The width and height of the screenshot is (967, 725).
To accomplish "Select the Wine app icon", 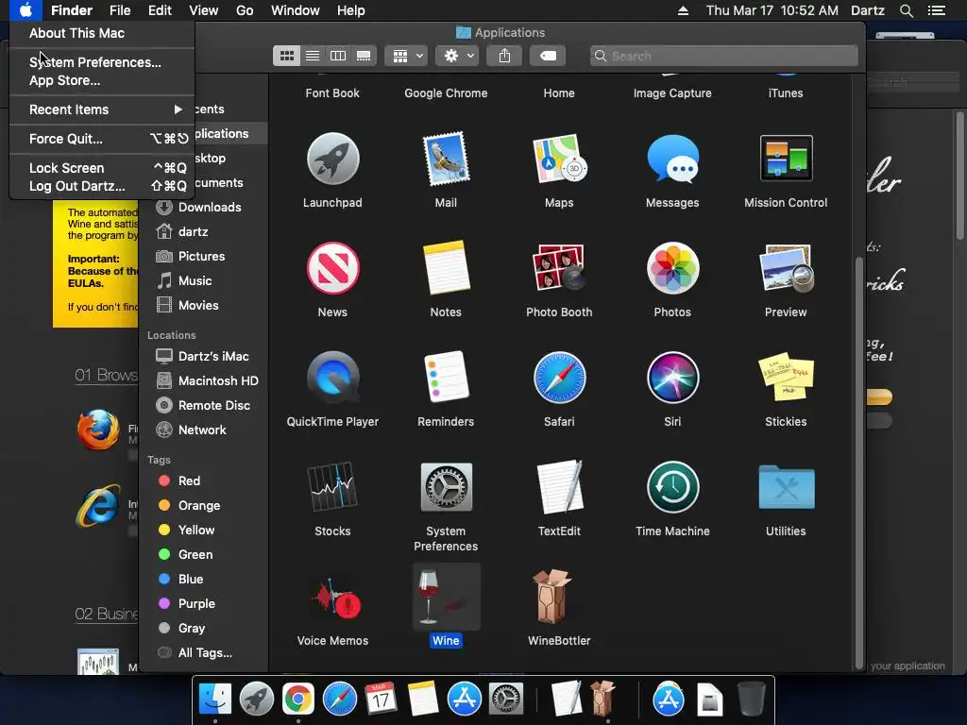I will [x=446, y=597].
